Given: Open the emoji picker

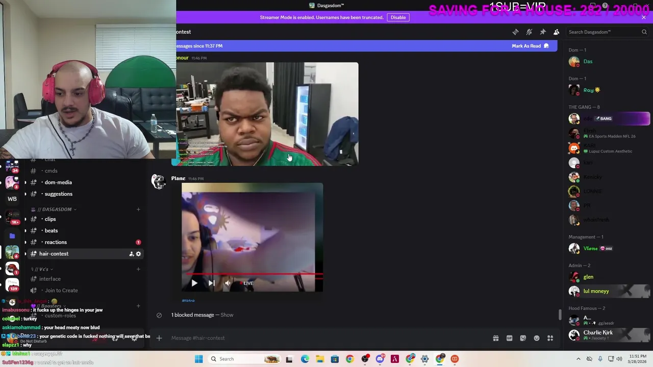Looking at the screenshot, I should click(x=537, y=338).
